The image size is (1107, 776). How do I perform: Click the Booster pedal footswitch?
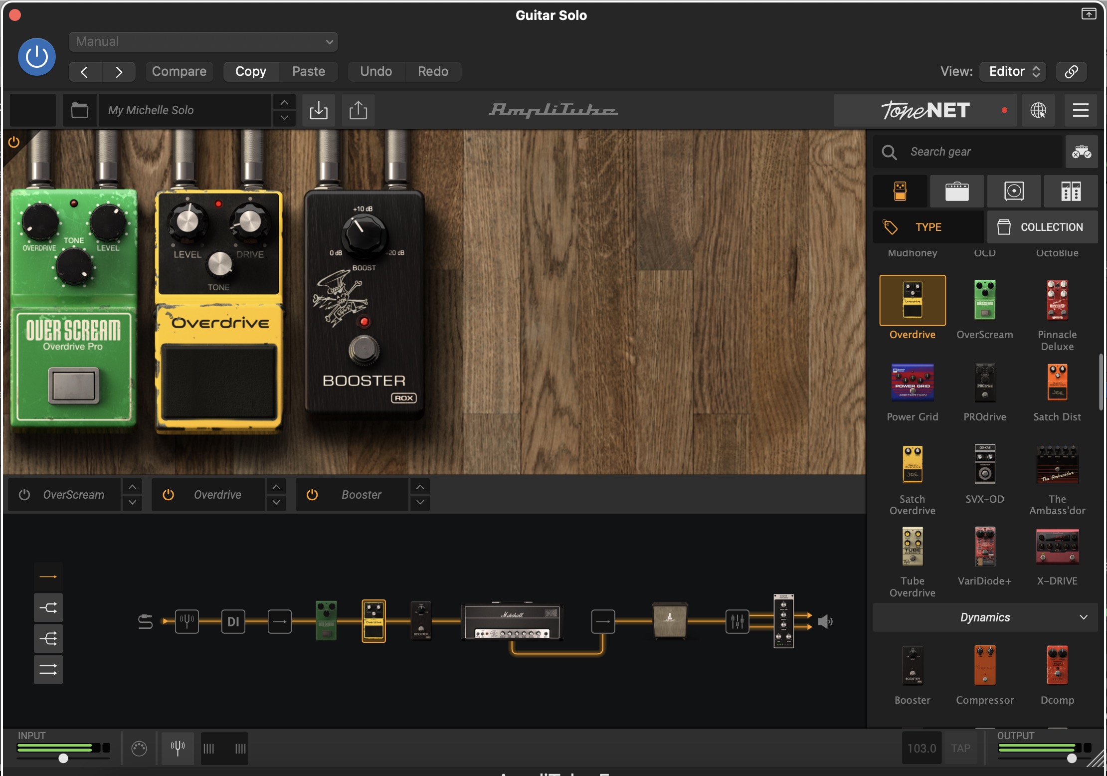(x=364, y=350)
